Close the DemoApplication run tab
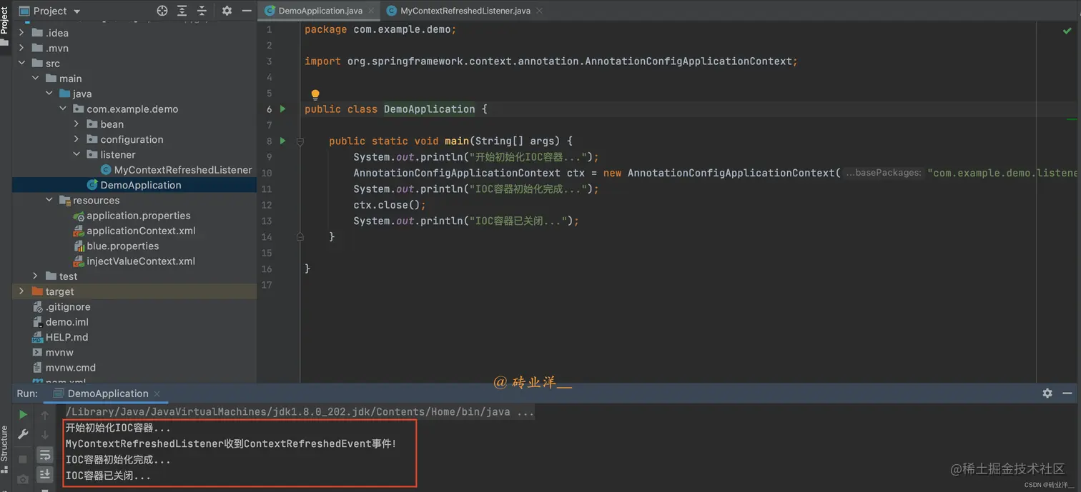 tap(157, 393)
